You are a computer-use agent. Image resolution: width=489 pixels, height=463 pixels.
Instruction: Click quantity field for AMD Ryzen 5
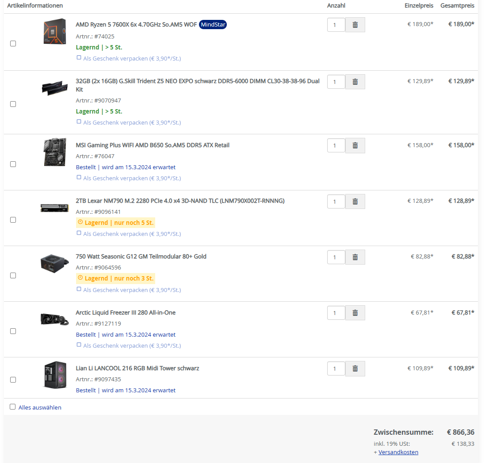click(336, 25)
